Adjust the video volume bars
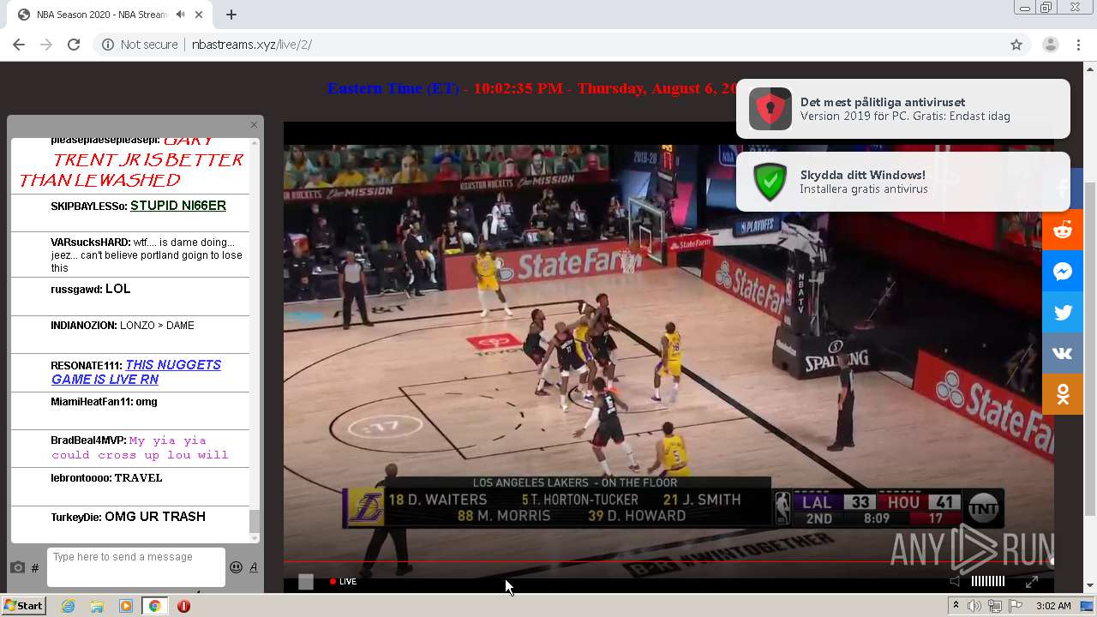The width and height of the screenshot is (1097, 617). click(987, 581)
